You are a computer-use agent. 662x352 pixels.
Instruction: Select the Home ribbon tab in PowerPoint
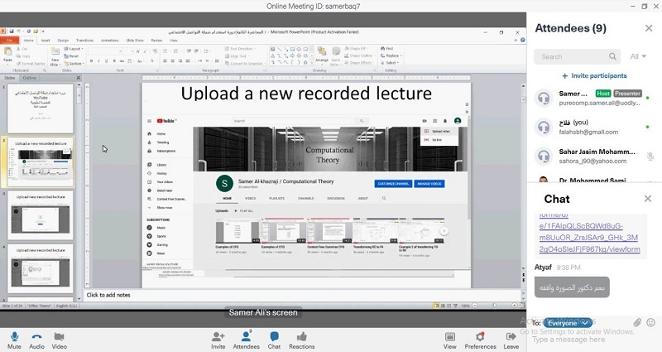point(28,40)
